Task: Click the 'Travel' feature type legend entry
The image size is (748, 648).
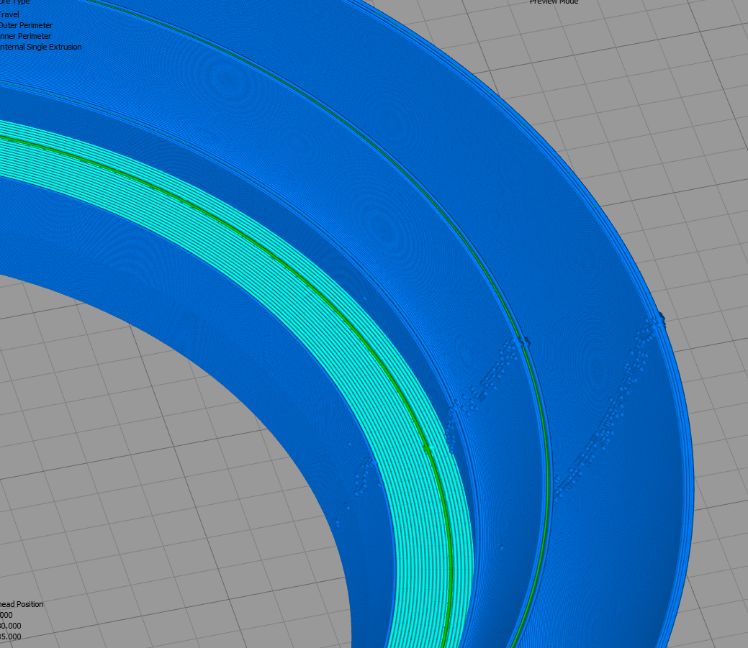Action: (x=9, y=14)
